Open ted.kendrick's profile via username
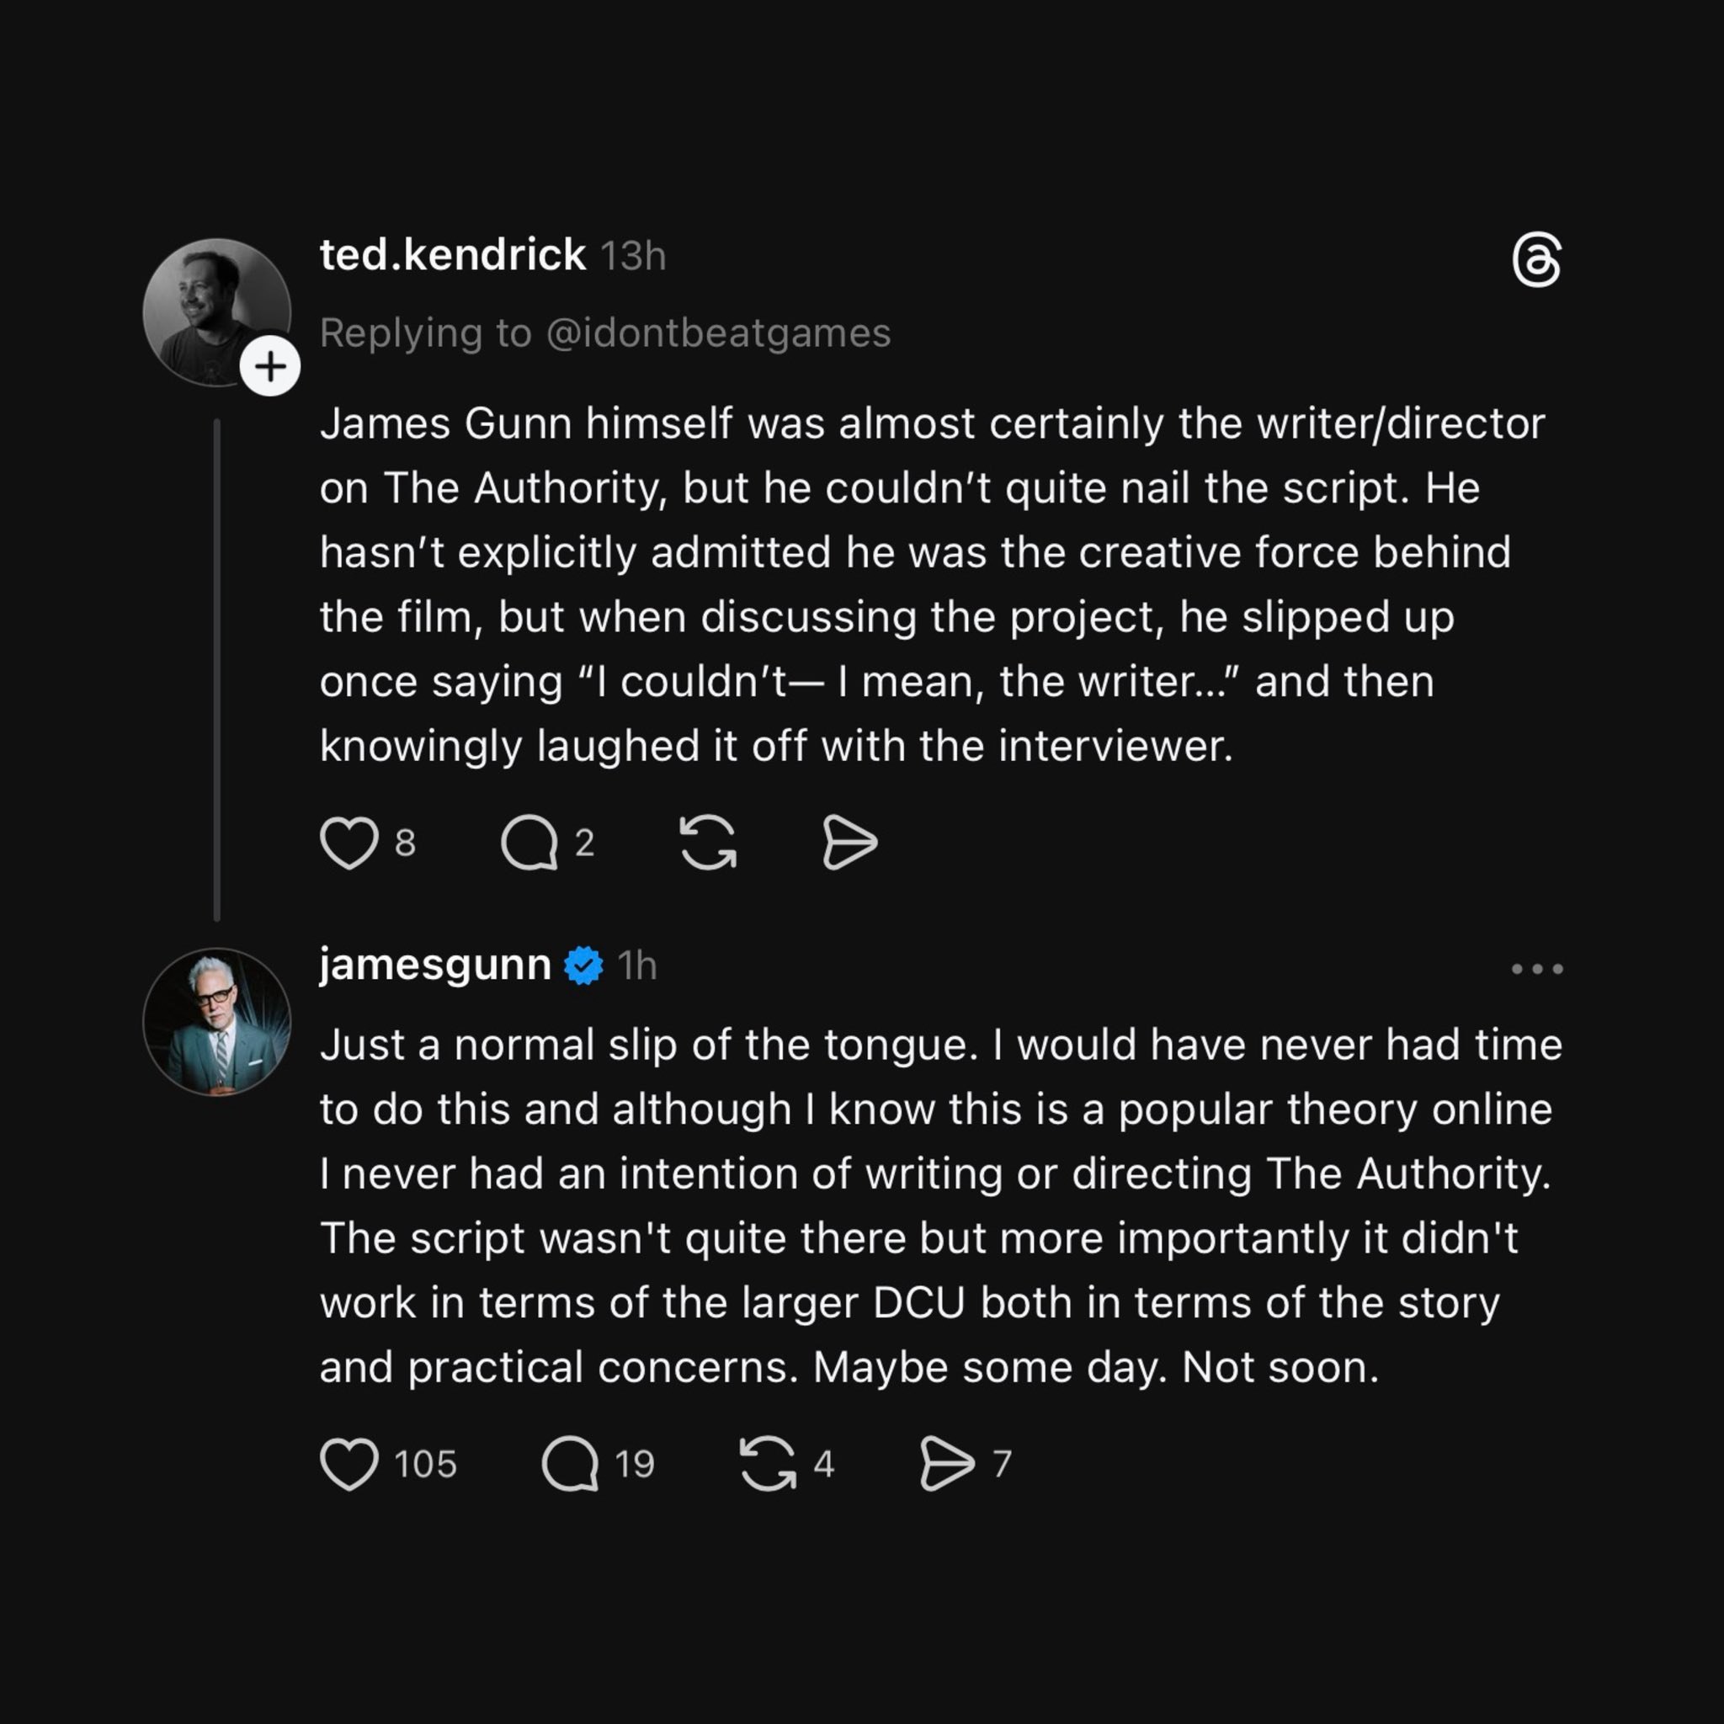This screenshot has height=1724, width=1724. coord(452,255)
